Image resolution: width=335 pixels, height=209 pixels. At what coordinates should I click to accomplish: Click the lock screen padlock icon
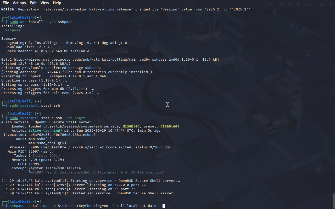pos(322,4)
